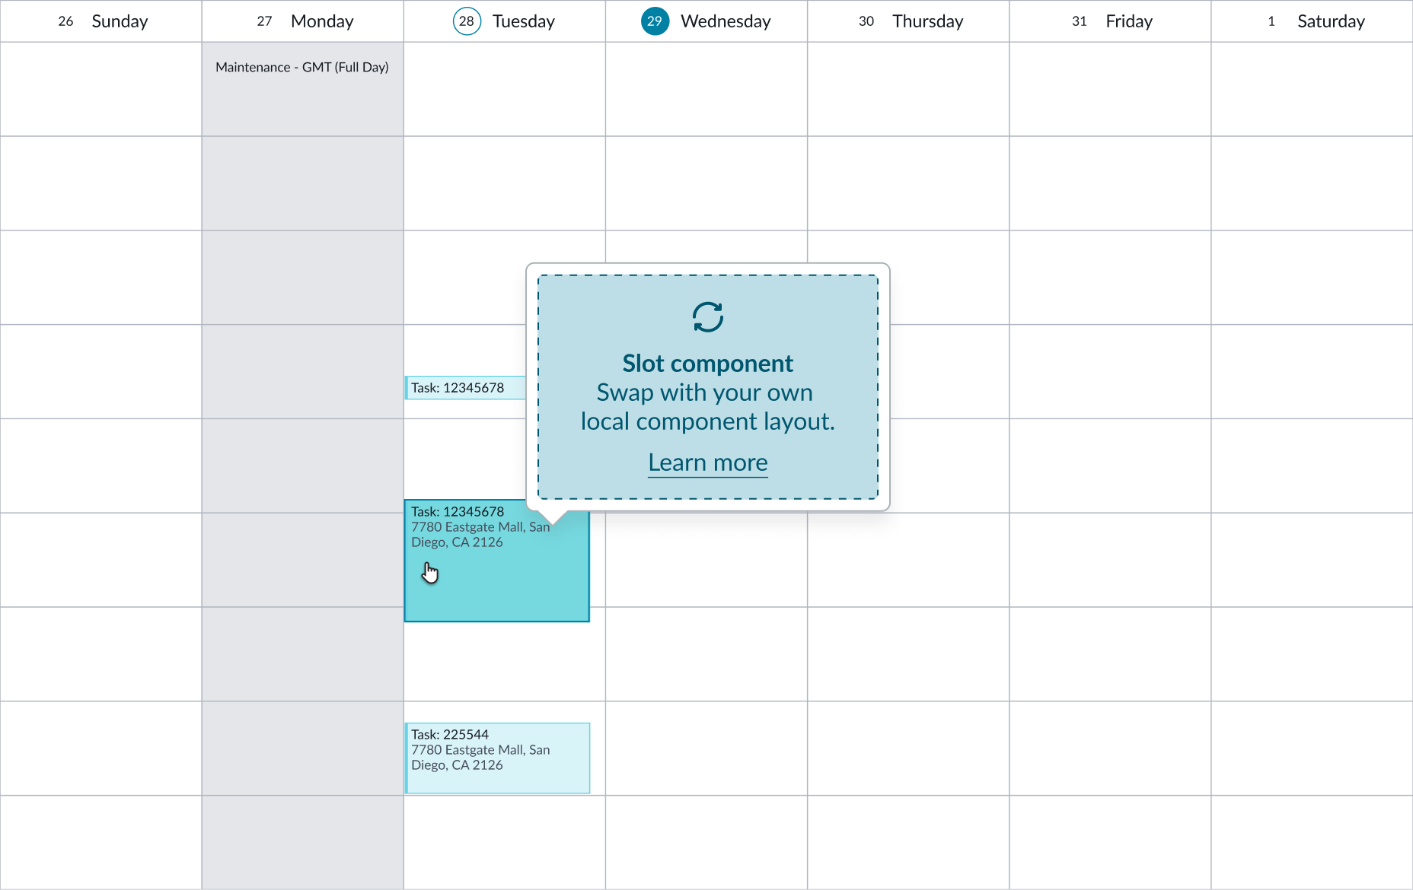Select the Monday header label

click(322, 21)
